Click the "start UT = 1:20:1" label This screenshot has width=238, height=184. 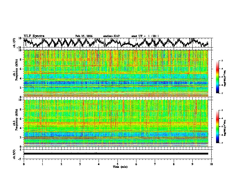point(145,36)
